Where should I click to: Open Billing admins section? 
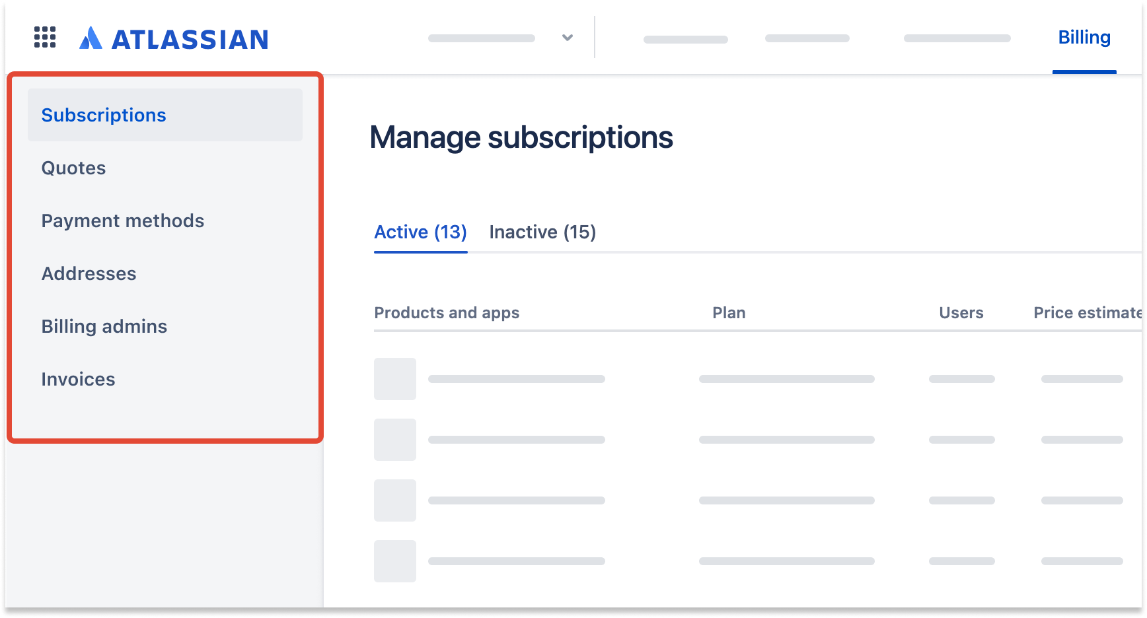pyautogui.click(x=104, y=326)
